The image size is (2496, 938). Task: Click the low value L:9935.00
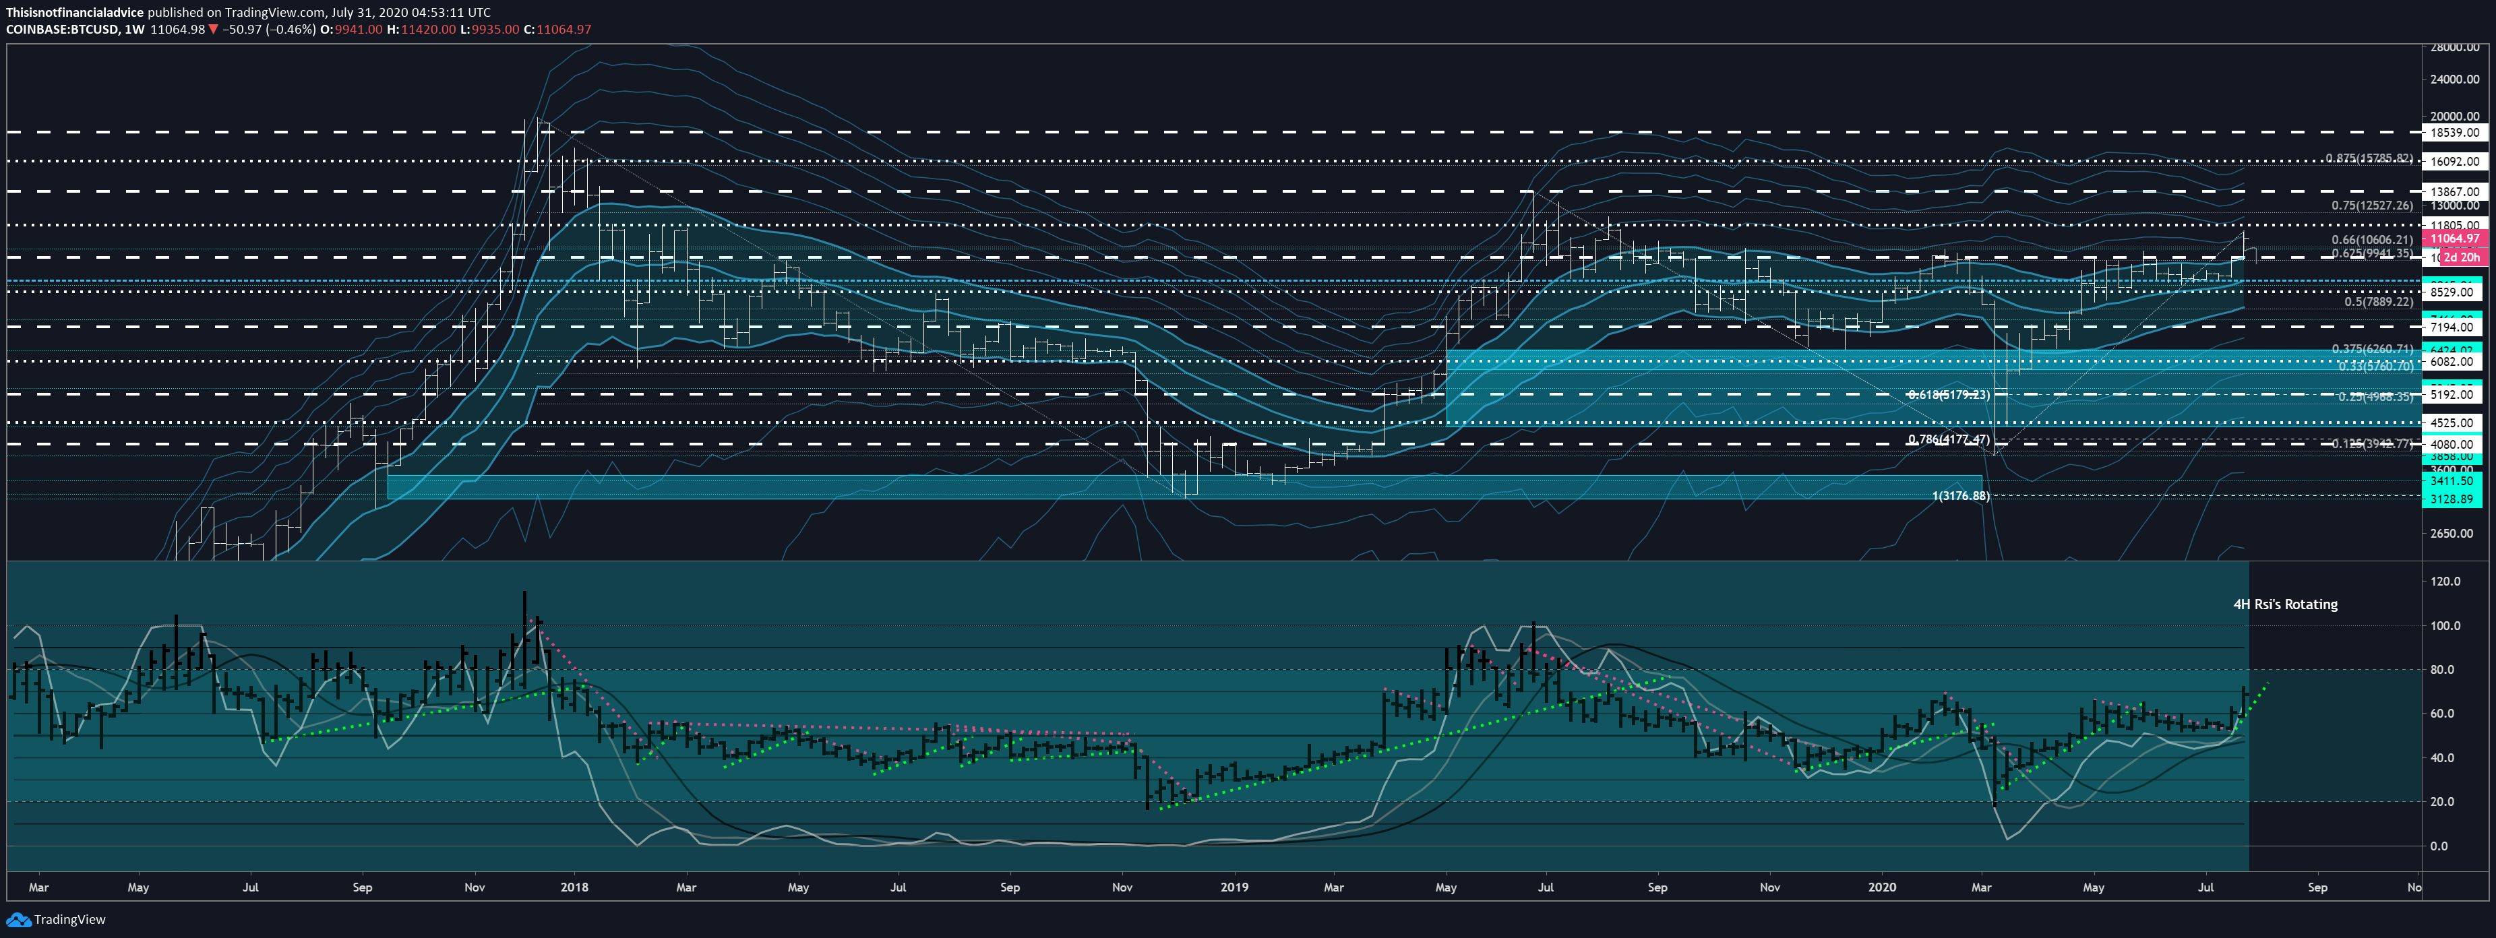[x=489, y=29]
